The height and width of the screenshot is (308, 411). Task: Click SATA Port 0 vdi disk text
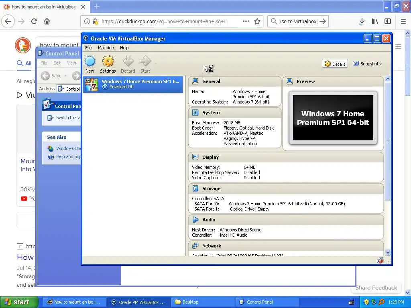287,204
